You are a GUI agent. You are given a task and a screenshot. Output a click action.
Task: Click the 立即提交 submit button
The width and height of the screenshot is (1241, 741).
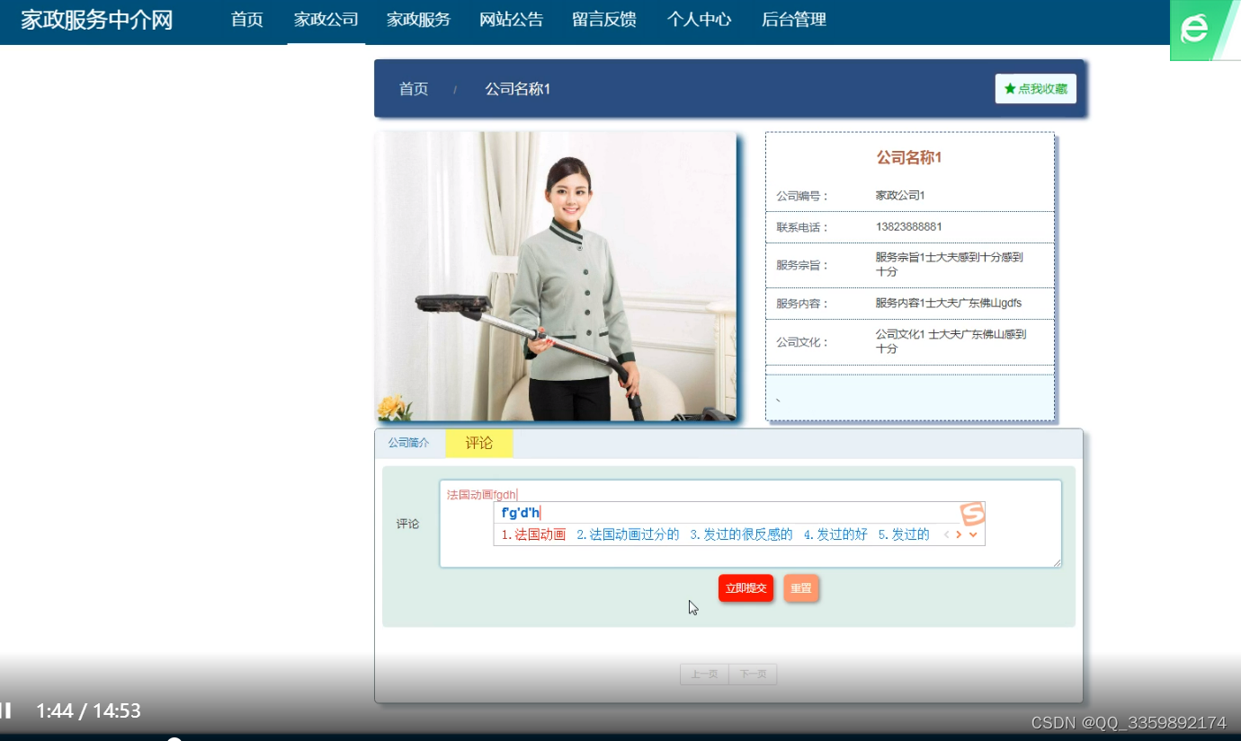click(x=745, y=588)
